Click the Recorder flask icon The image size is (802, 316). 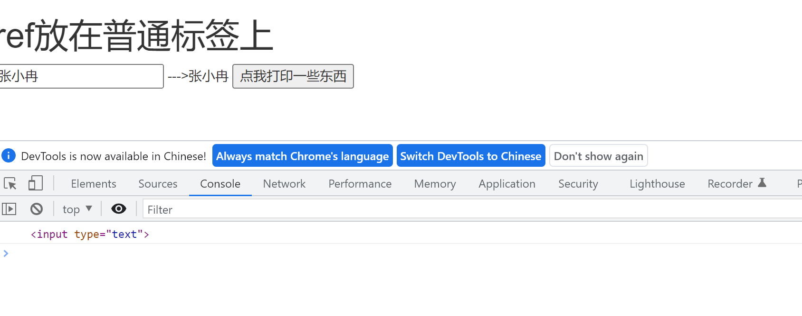762,183
